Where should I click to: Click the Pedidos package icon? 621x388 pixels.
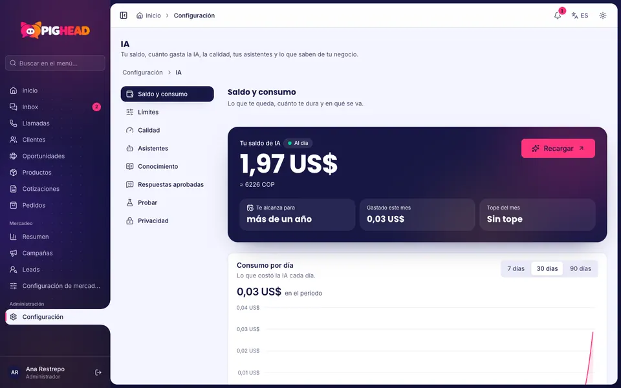pos(13,205)
